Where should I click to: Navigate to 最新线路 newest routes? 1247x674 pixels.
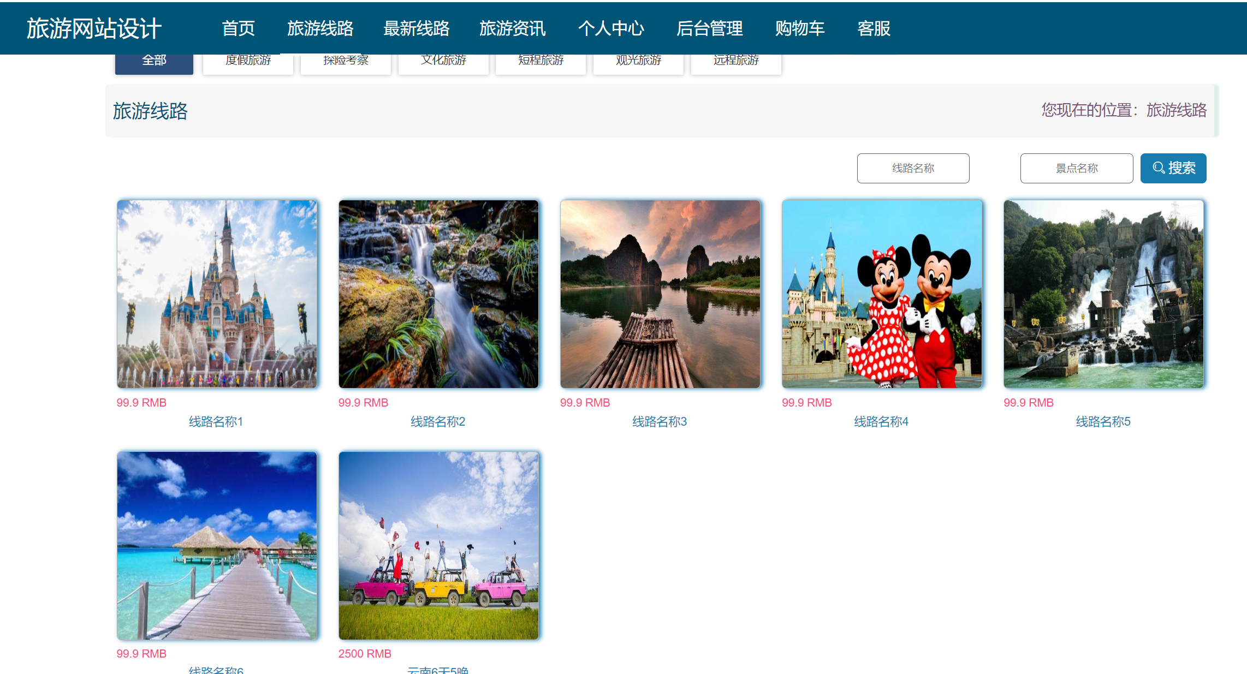point(417,28)
